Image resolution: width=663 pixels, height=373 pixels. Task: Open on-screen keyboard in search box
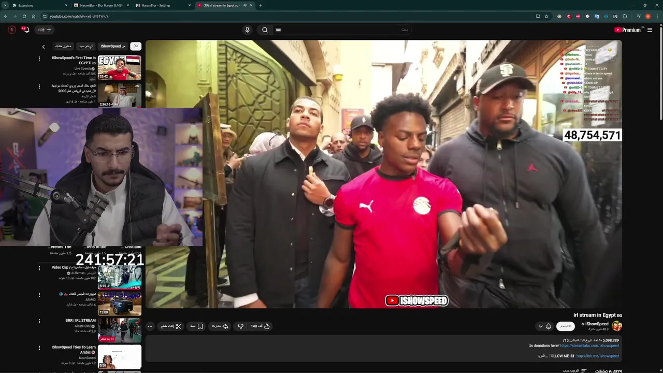tap(278, 30)
